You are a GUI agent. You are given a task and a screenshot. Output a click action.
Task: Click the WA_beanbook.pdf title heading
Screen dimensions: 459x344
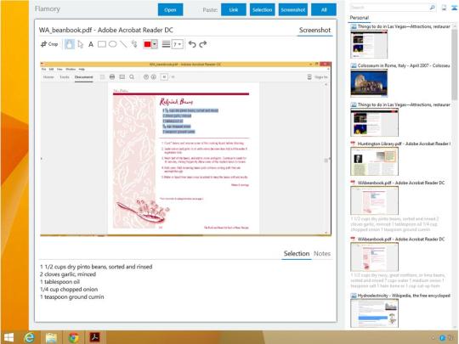[x=106, y=30]
